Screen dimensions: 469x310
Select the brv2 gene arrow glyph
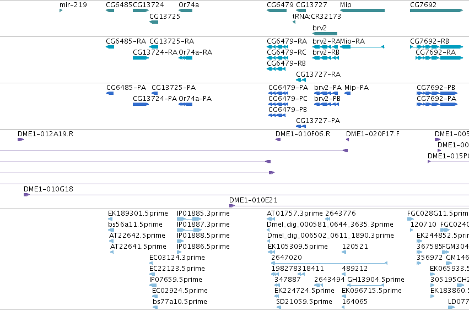(325, 34)
